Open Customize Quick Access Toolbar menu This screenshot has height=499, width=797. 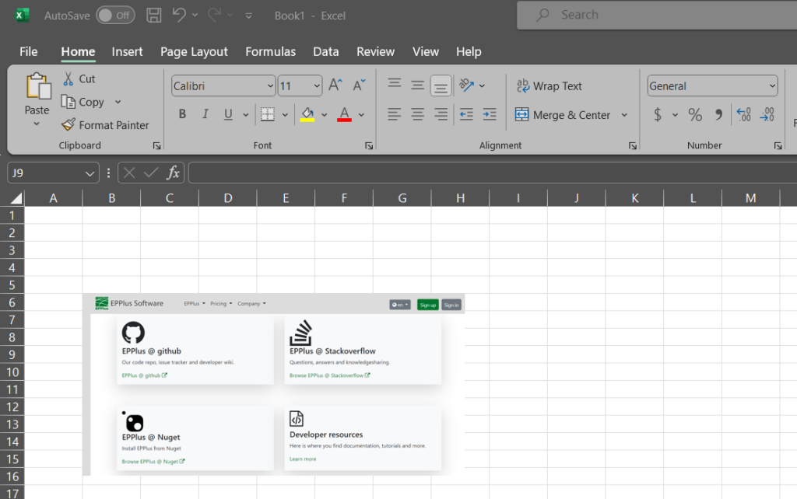(x=248, y=16)
